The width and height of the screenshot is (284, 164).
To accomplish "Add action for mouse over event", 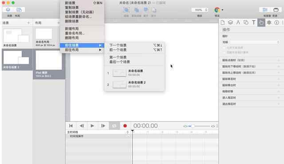I will point(279,79).
